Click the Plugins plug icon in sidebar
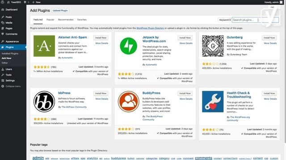 (3, 47)
